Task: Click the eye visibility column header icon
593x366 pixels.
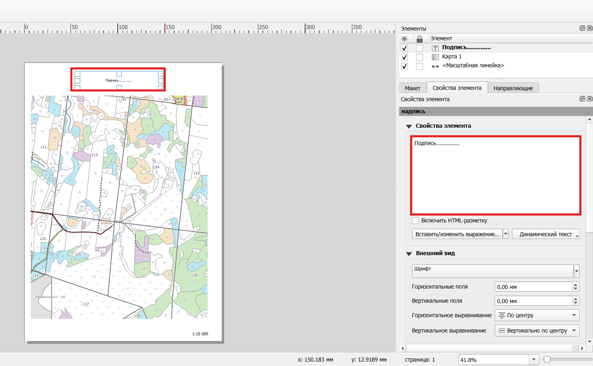Action: 404,39
